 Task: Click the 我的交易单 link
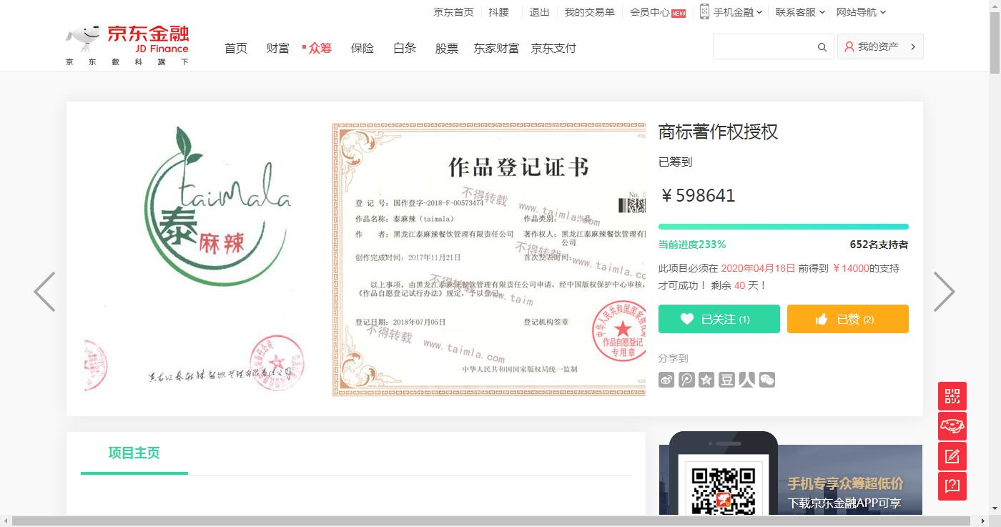click(589, 12)
